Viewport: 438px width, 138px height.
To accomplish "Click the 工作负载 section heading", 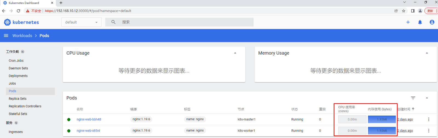I will point(13,52).
